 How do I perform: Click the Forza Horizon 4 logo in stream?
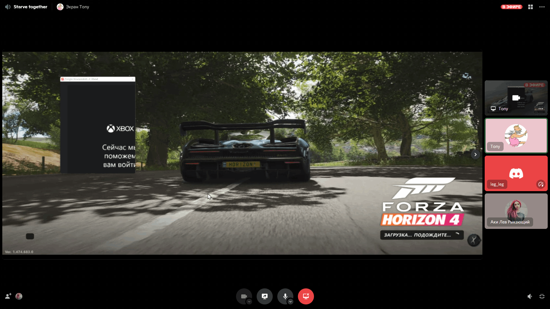pos(423,202)
